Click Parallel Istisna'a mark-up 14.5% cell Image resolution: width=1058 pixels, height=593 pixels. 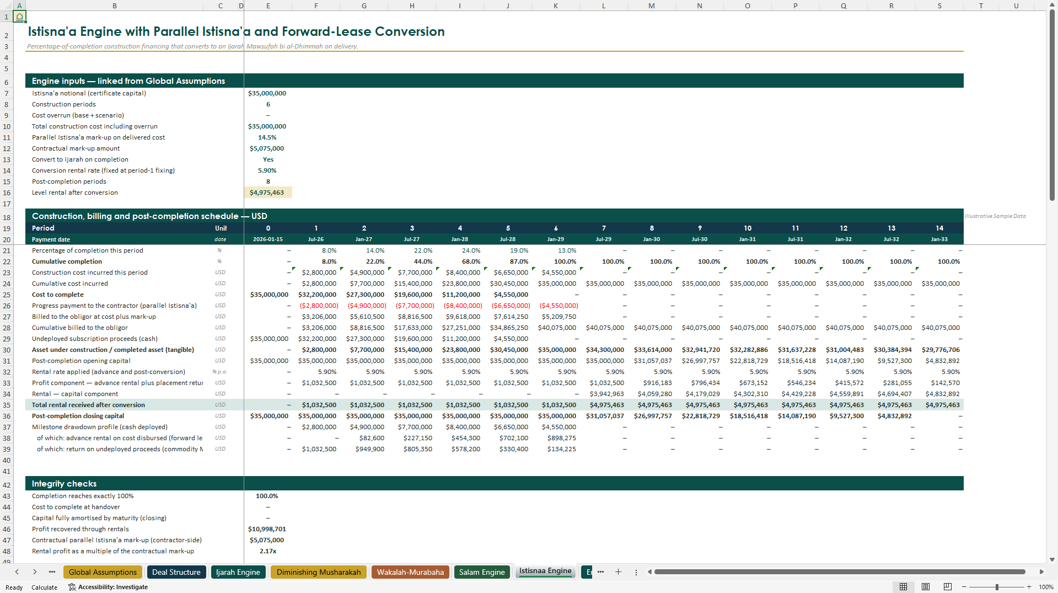268,137
